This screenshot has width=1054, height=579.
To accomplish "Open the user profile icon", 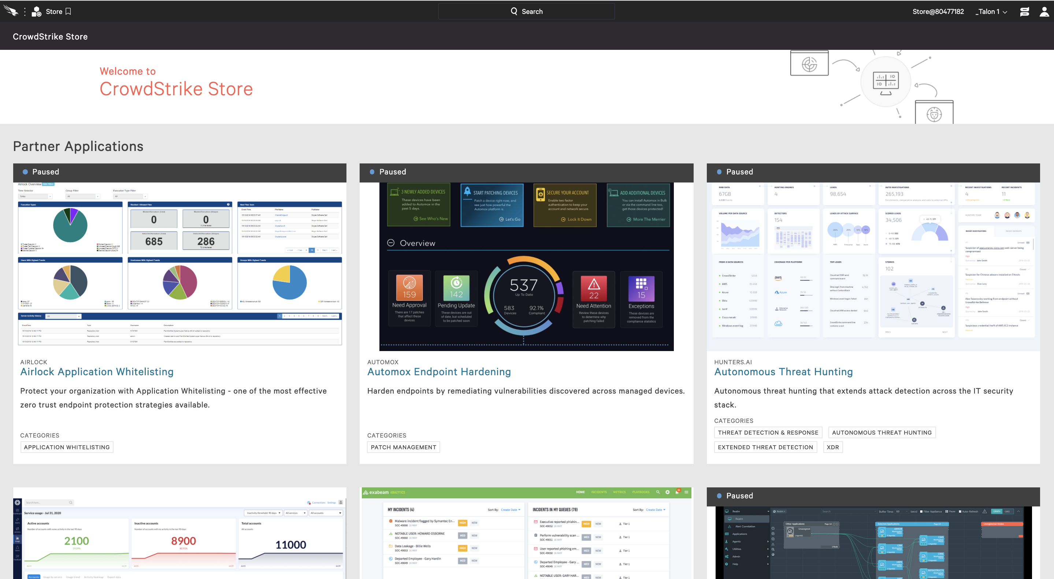I will (1044, 11).
